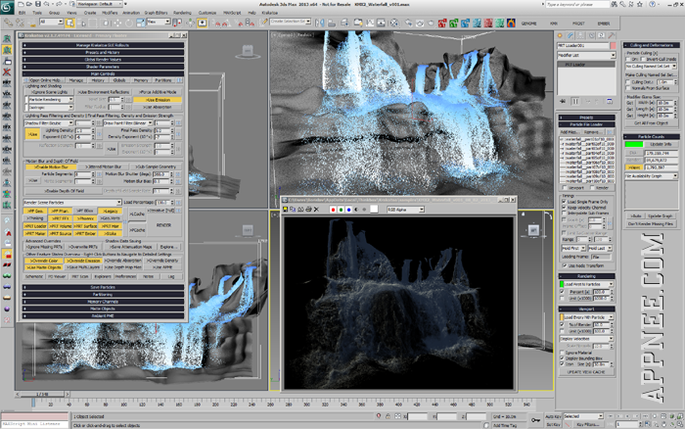Open the Modifier List dropdown
The width and height of the screenshot is (685, 429).
pyautogui.click(x=586, y=56)
